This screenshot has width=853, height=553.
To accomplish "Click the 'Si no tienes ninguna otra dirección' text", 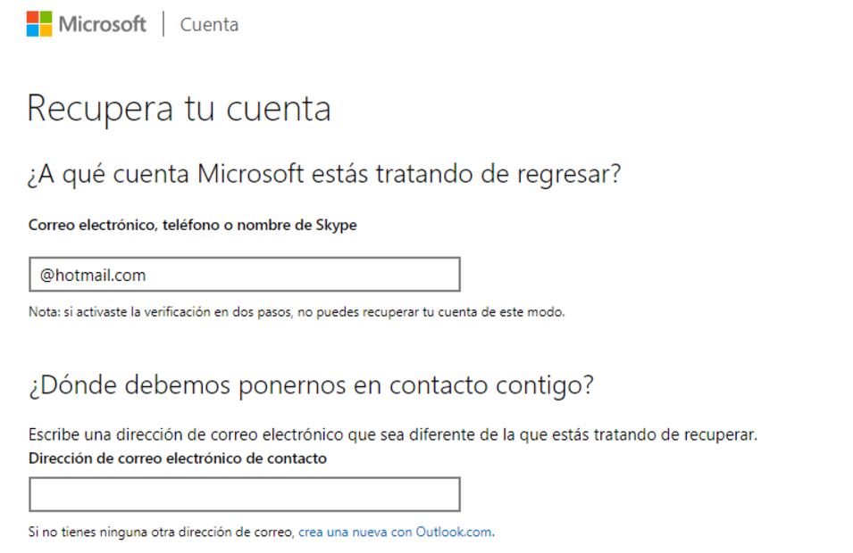I will tap(161, 532).
